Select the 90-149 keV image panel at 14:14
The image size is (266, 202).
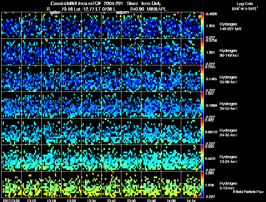191,52
